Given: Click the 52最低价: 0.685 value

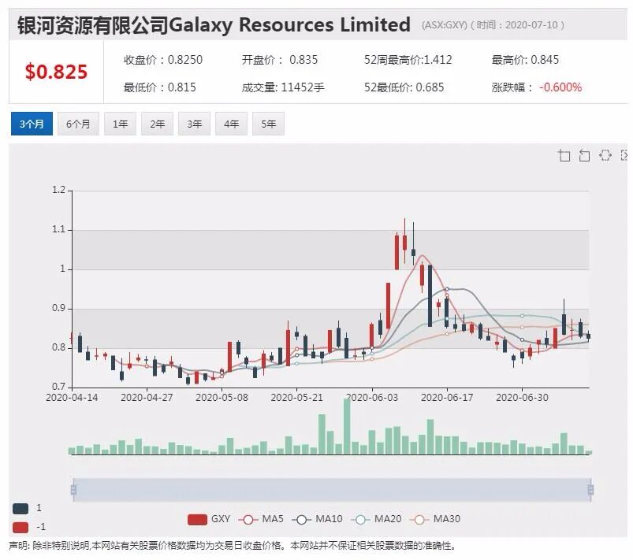Looking at the screenshot, I should pyautogui.click(x=404, y=87).
